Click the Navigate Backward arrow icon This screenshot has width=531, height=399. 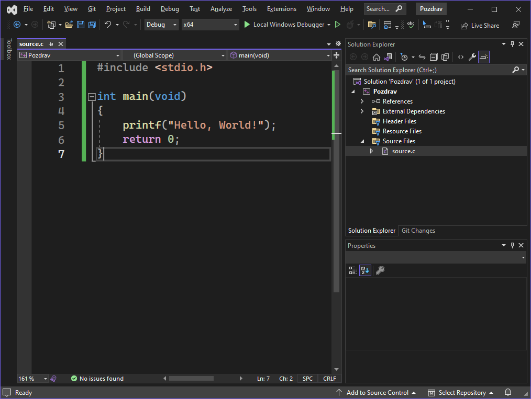17,25
